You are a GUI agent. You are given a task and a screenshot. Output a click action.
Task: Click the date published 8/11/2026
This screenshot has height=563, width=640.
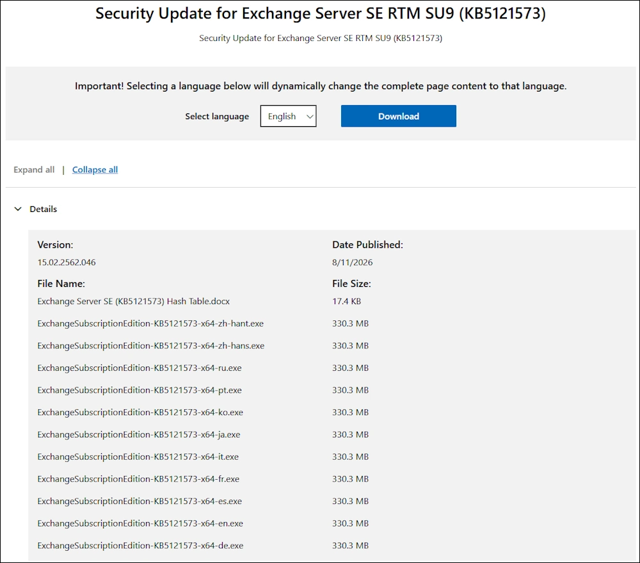pos(352,263)
